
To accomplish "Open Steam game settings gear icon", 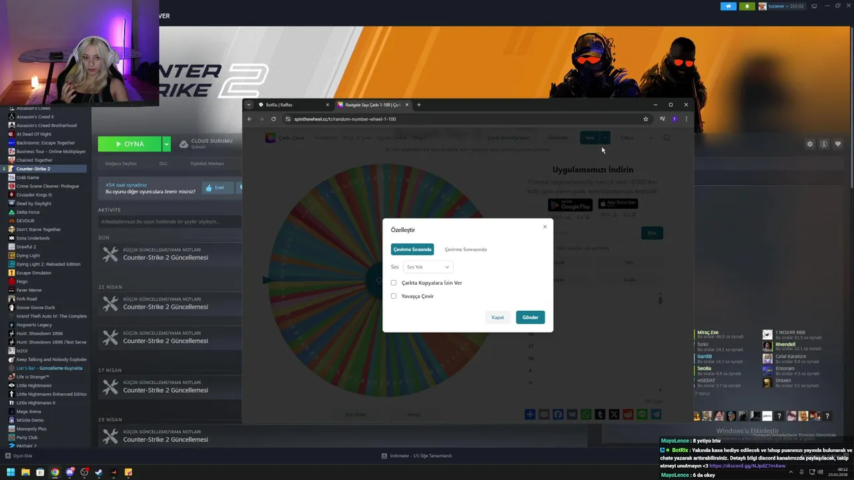I will pyautogui.click(x=810, y=144).
